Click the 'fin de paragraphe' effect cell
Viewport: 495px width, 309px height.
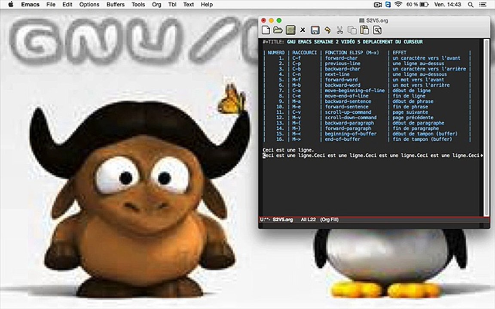416,128
